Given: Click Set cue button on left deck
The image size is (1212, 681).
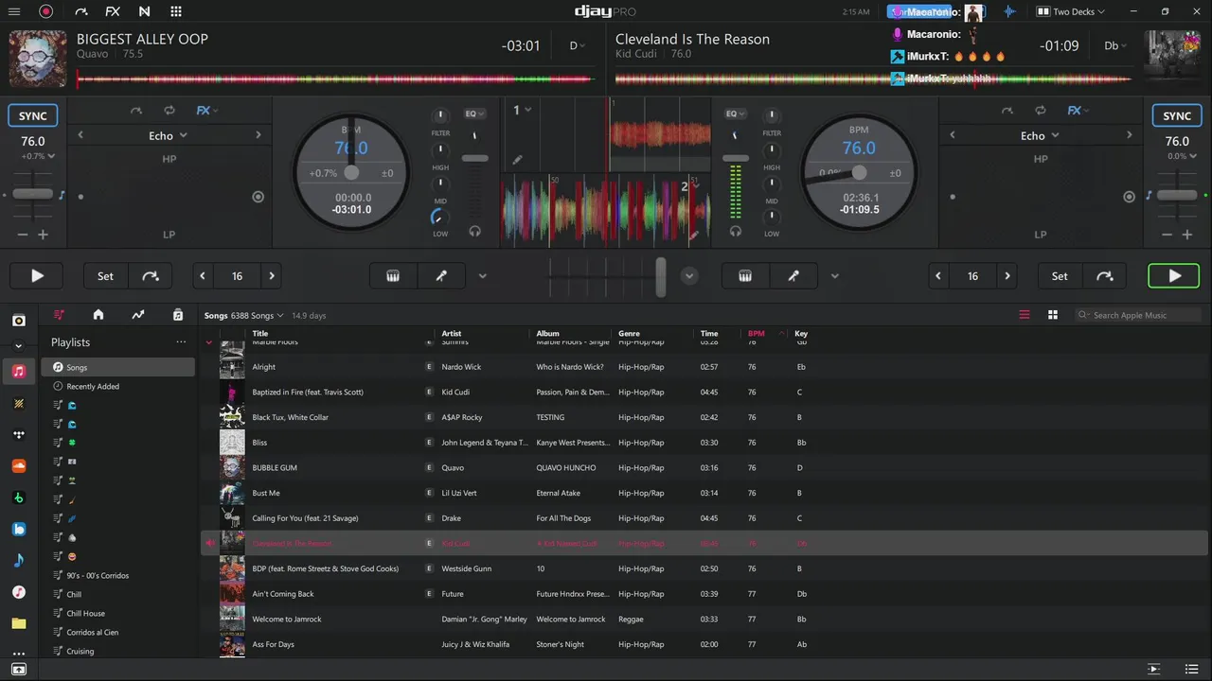Looking at the screenshot, I should click(x=105, y=276).
